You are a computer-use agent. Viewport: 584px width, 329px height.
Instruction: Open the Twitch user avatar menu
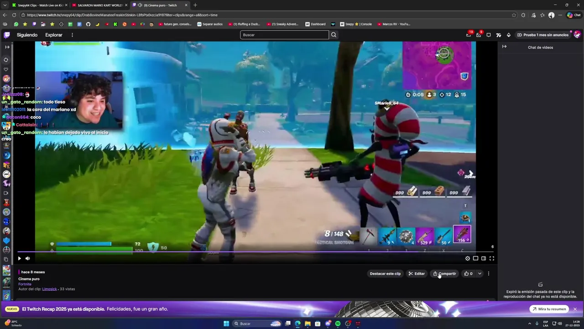click(x=577, y=35)
